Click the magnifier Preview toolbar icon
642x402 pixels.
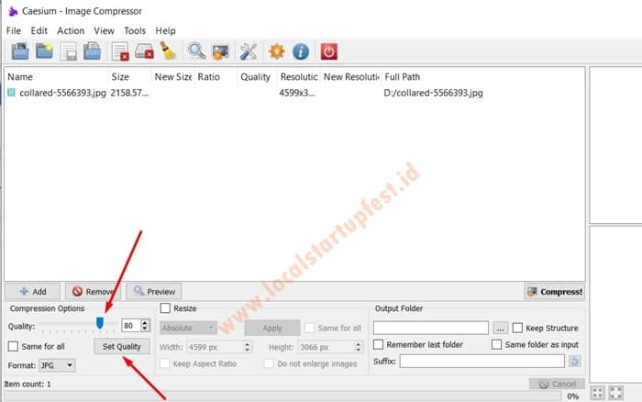coord(196,51)
